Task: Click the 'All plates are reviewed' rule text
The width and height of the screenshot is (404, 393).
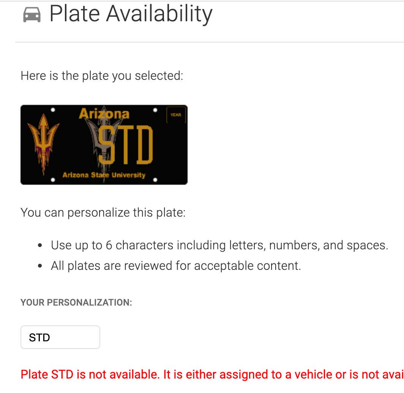Action: [x=176, y=266]
